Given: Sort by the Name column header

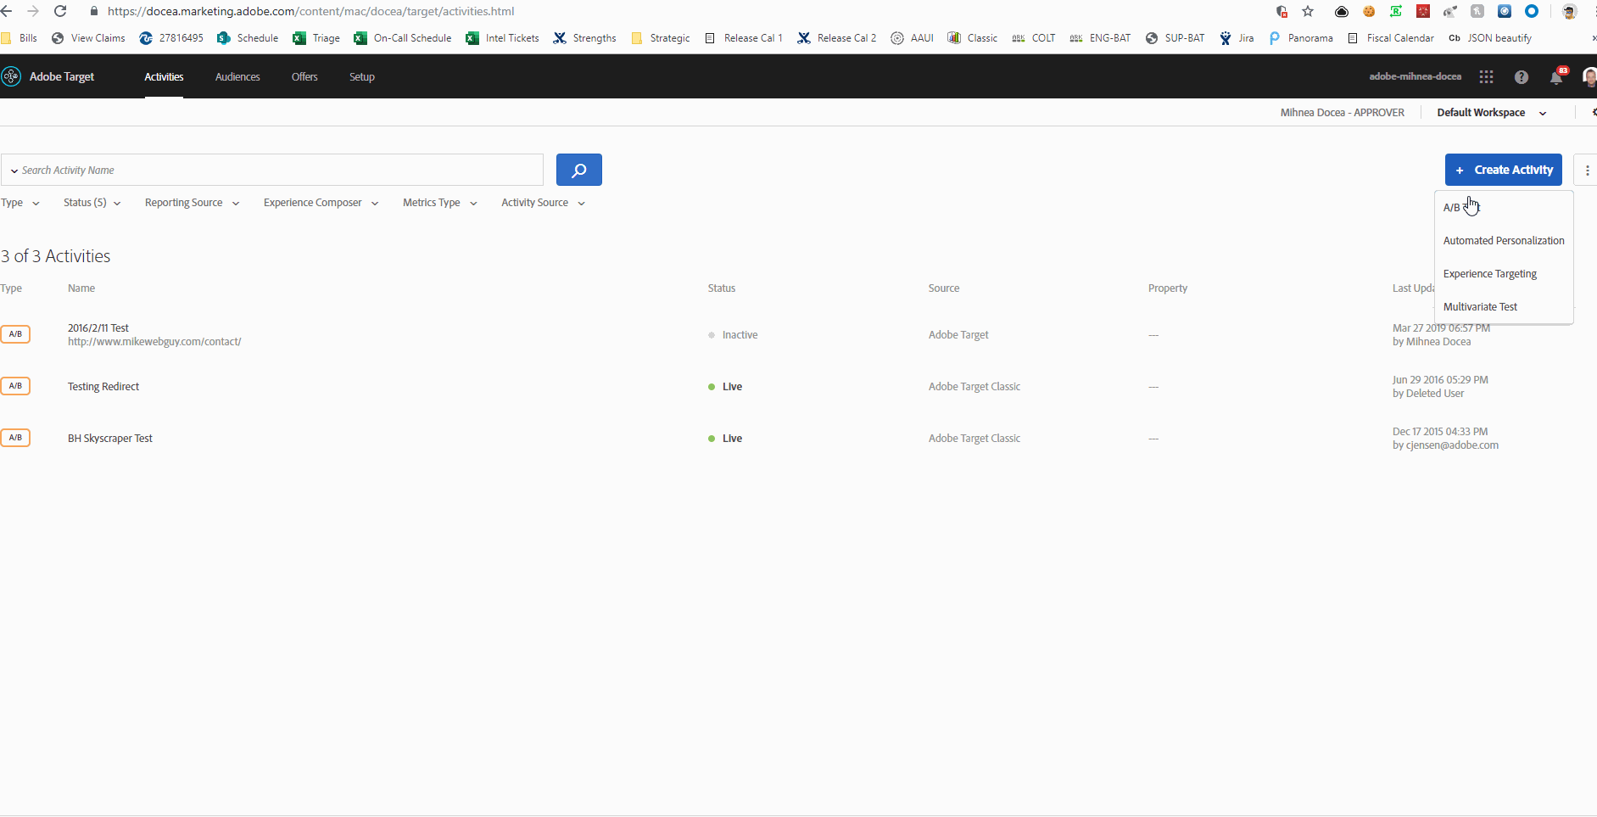Looking at the screenshot, I should (81, 288).
